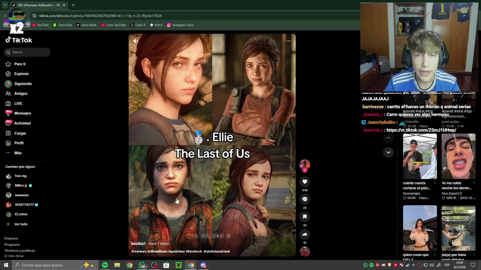481x270 pixels.
Task: Toggle the post's sound speaker icon
Action: click(136, 41)
